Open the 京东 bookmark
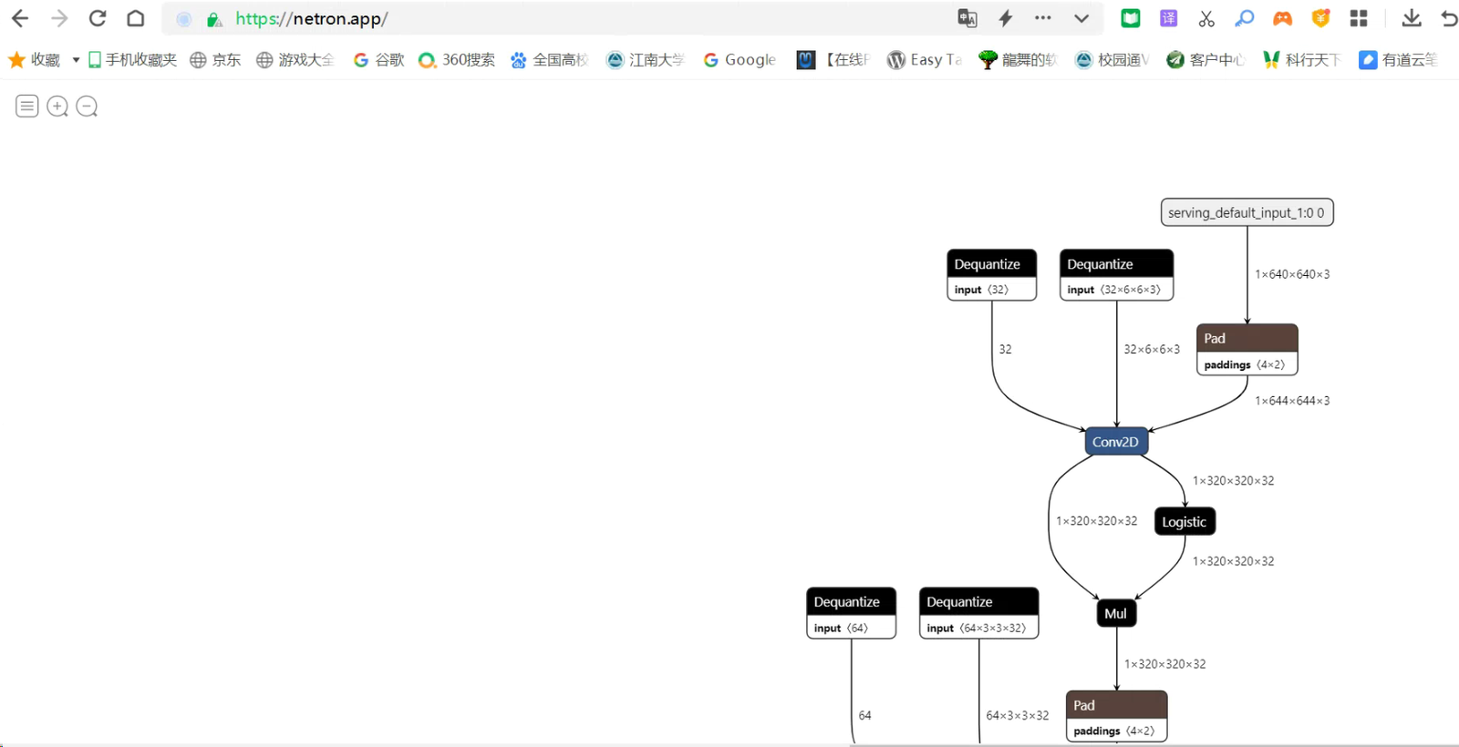The width and height of the screenshot is (1459, 747). click(215, 60)
